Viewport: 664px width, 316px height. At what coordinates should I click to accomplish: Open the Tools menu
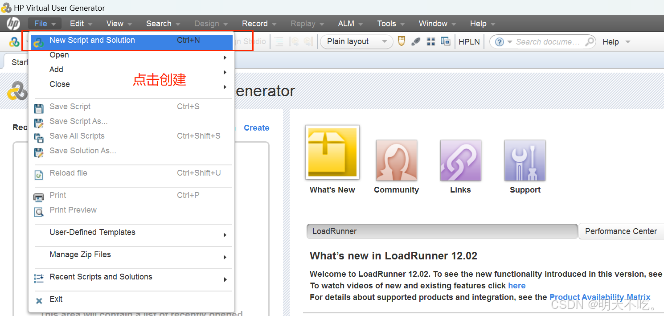pyautogui.click(x=391, y=24)
